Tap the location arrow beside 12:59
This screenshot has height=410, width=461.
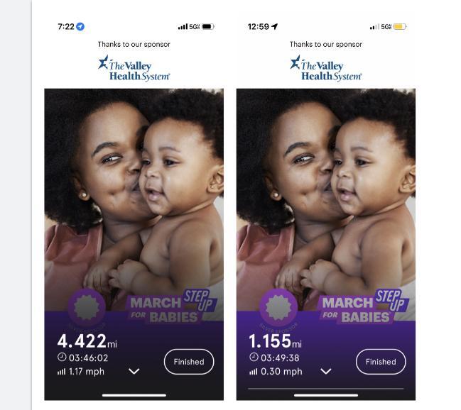(274, 27)
